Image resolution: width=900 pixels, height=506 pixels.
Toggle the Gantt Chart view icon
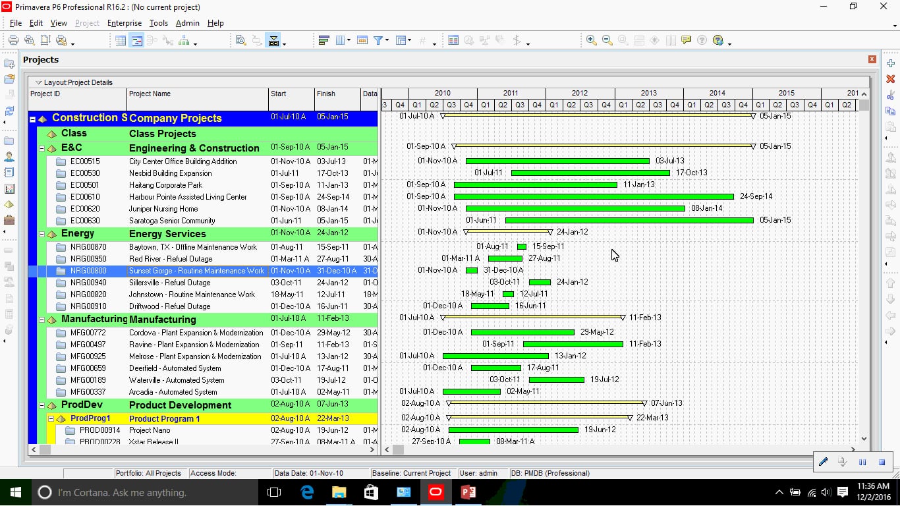click(136, 40)
